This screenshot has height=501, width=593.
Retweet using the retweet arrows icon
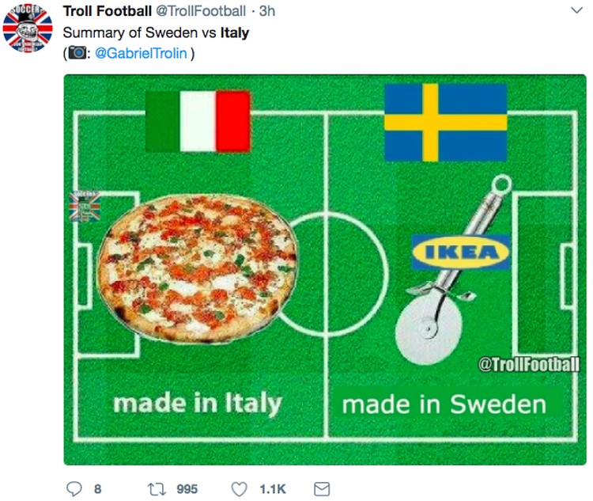[x=157, y=489]
